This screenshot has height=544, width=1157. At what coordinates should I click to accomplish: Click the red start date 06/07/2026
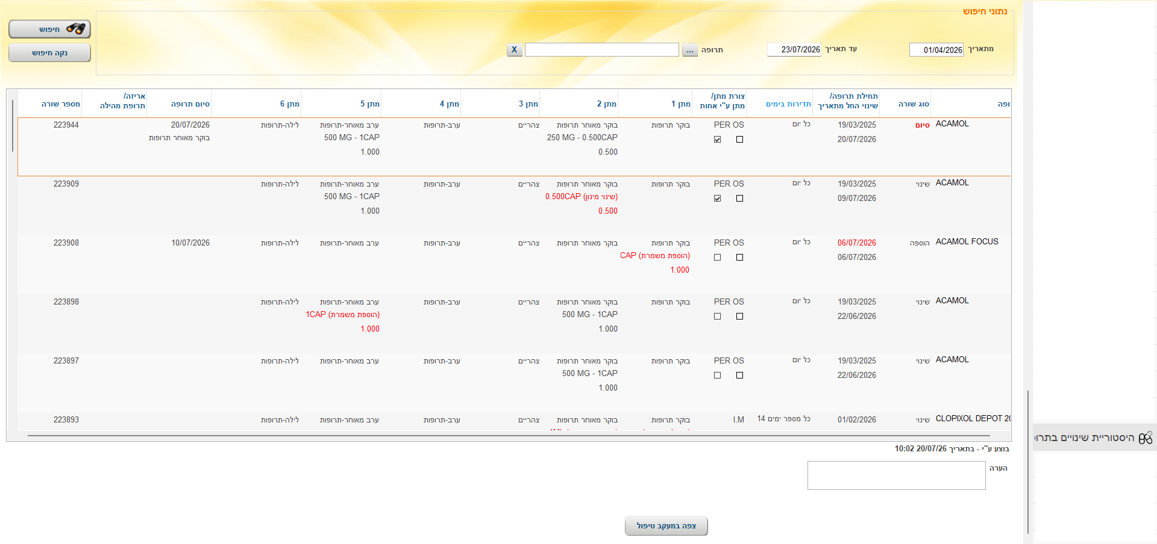point(857,243)
